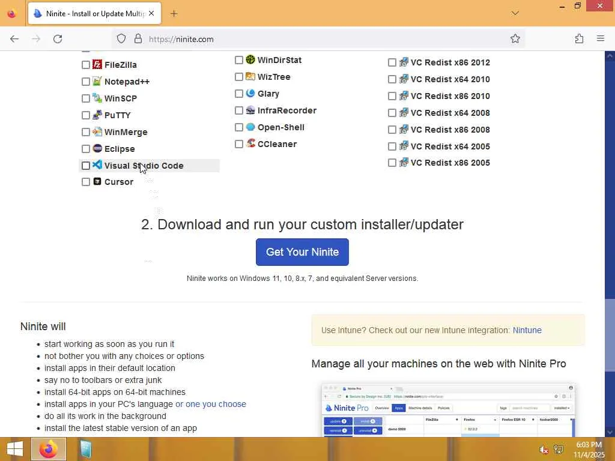The image size is (615, 461).
Task: Open the Firefox hamburger application menu
Action: (601, 38)
